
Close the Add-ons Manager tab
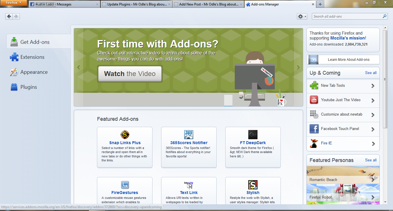point(313,4)
